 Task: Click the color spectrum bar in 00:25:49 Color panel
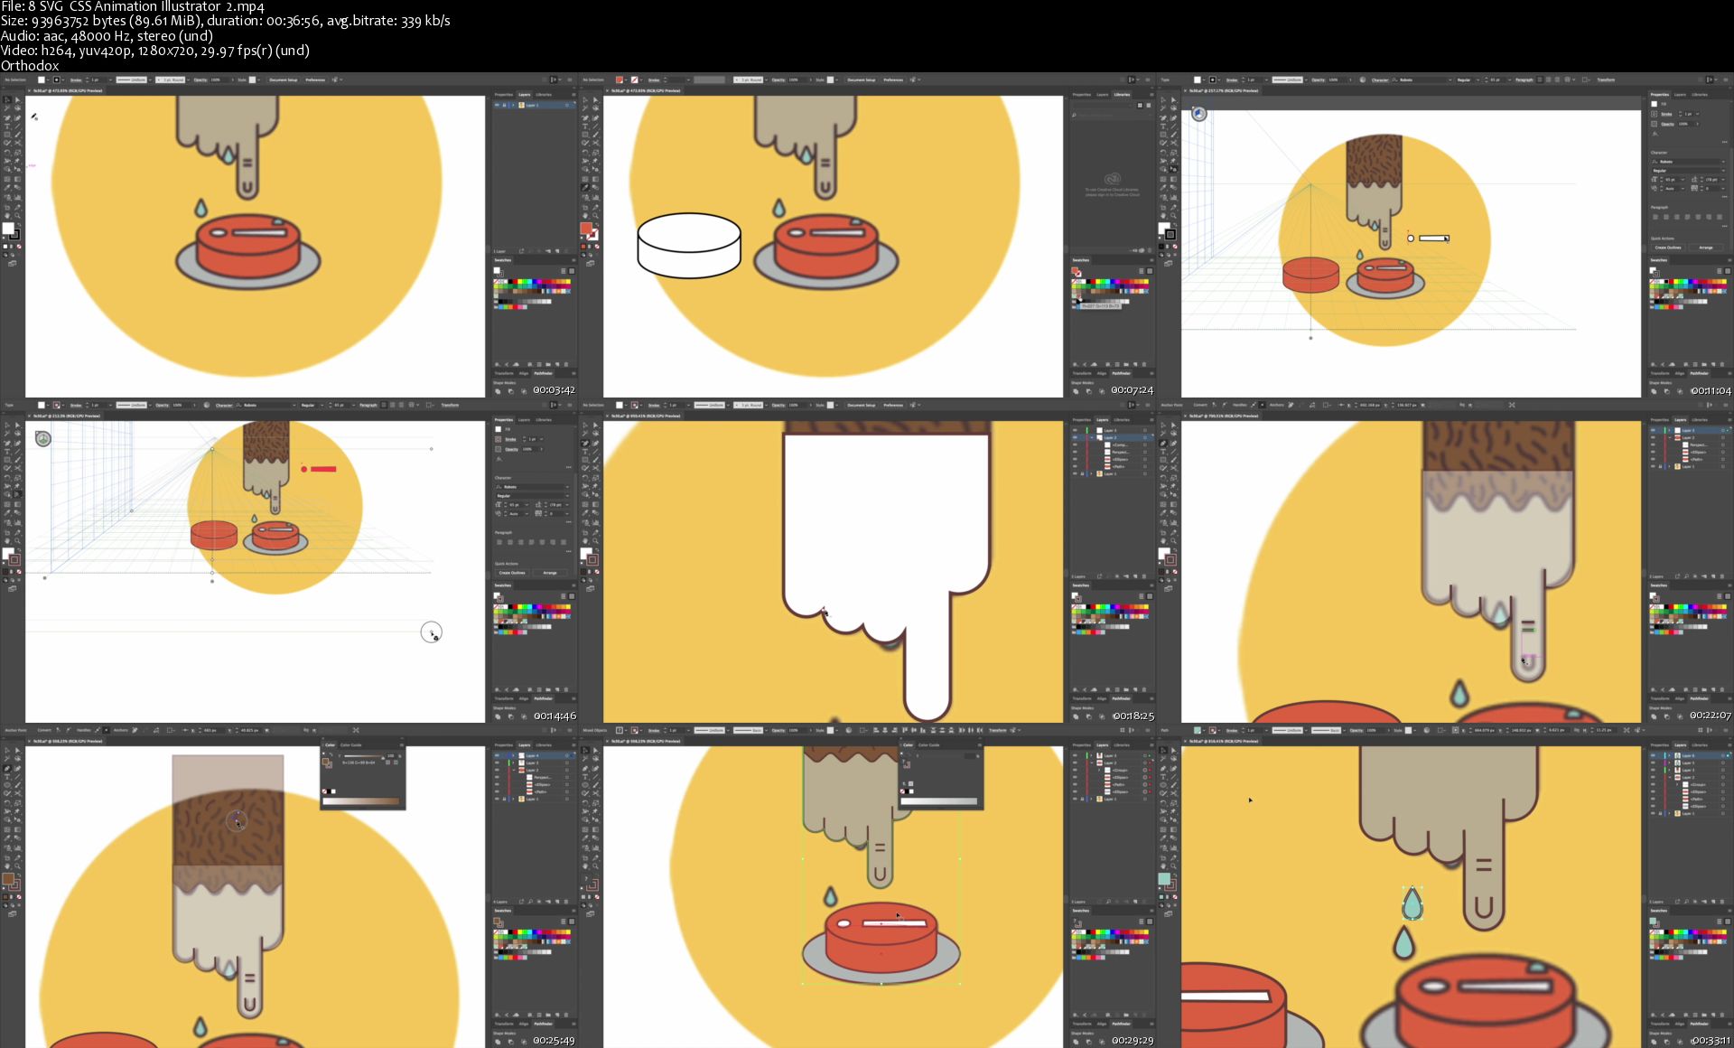(x=361, y=800)
